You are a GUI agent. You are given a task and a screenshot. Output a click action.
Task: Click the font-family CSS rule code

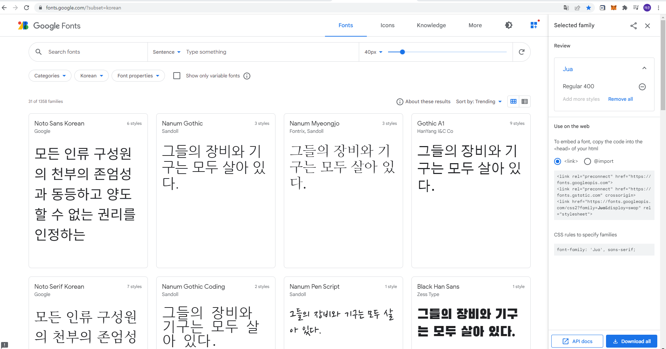coord(604,250)
